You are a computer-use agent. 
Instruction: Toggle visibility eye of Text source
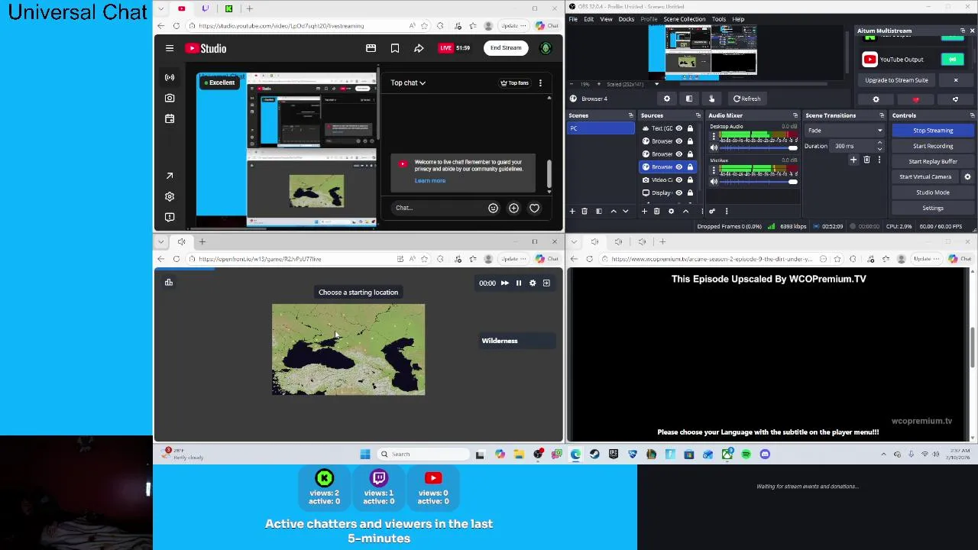click(x=678, y=128)
